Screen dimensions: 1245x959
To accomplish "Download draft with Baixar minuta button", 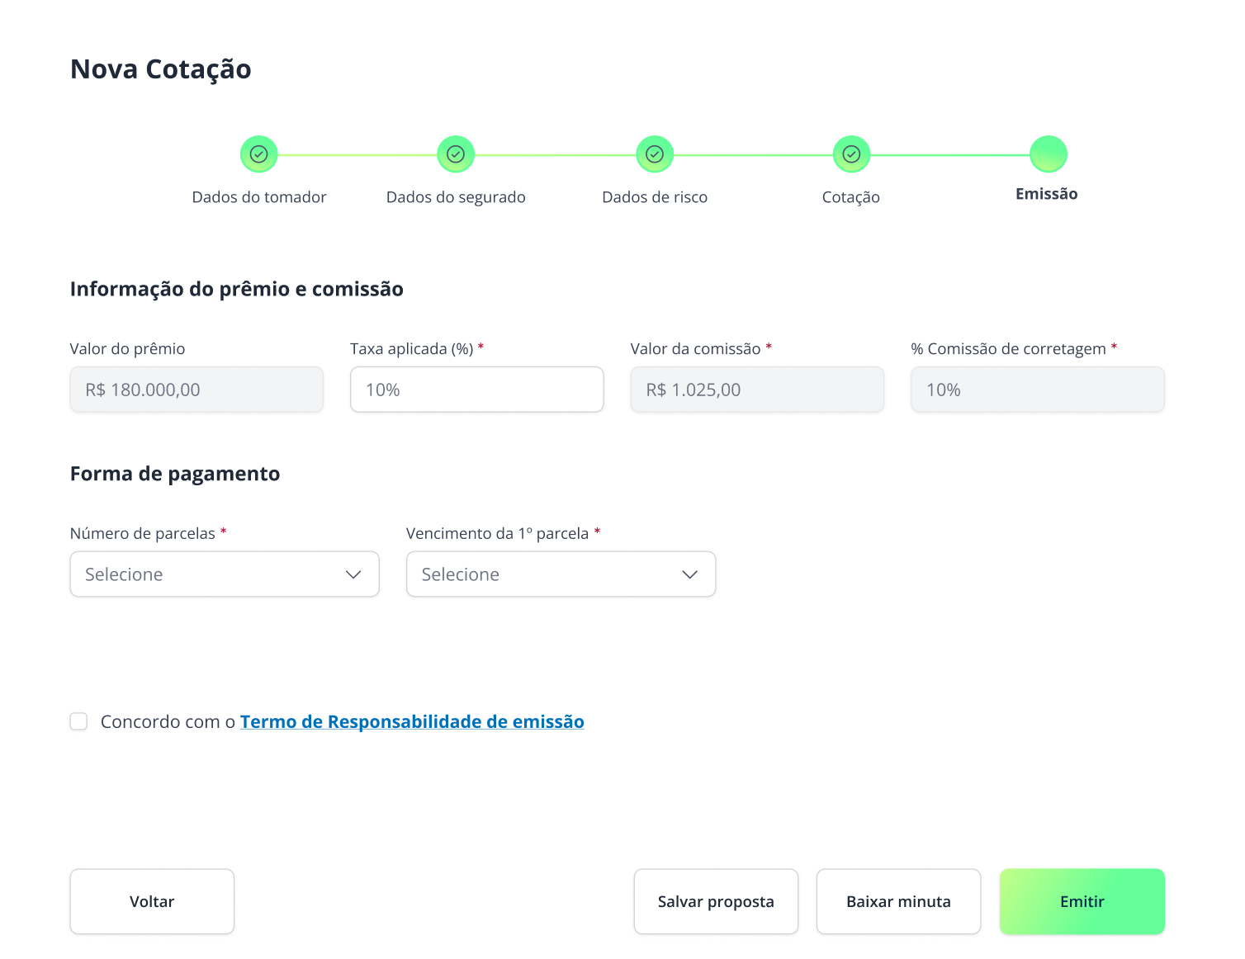I will tap(898, 901).
